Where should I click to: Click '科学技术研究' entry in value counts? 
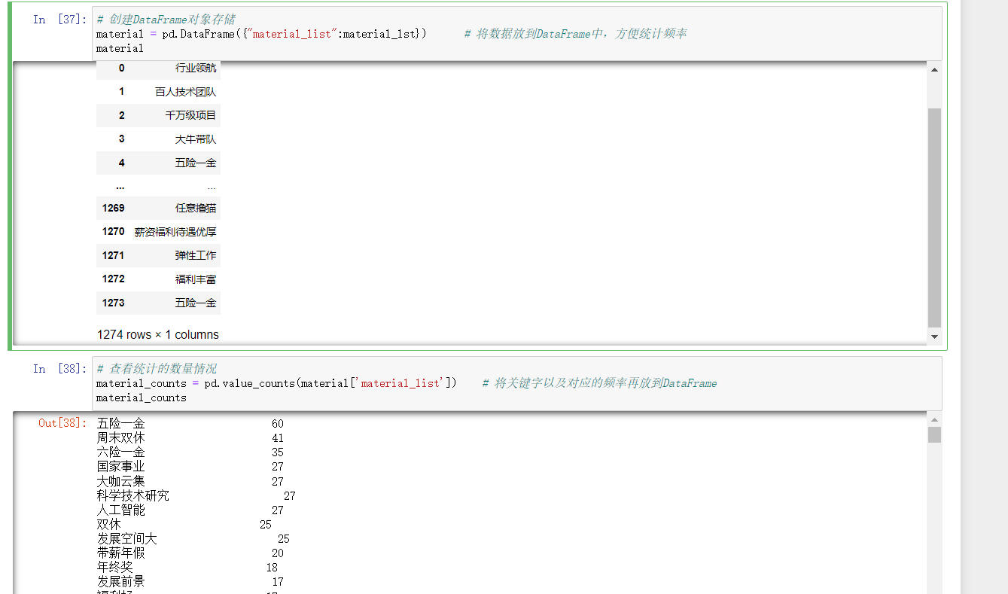pos(133,495)
